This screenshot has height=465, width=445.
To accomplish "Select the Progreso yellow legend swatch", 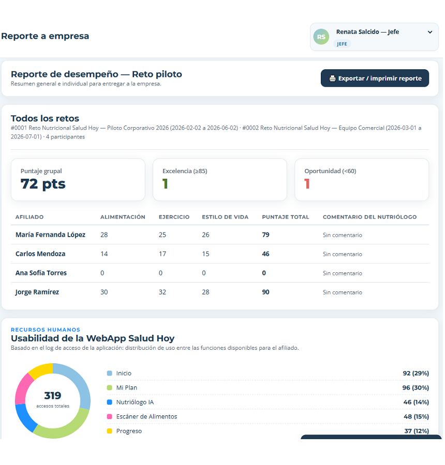I will [x=110, y=431].
